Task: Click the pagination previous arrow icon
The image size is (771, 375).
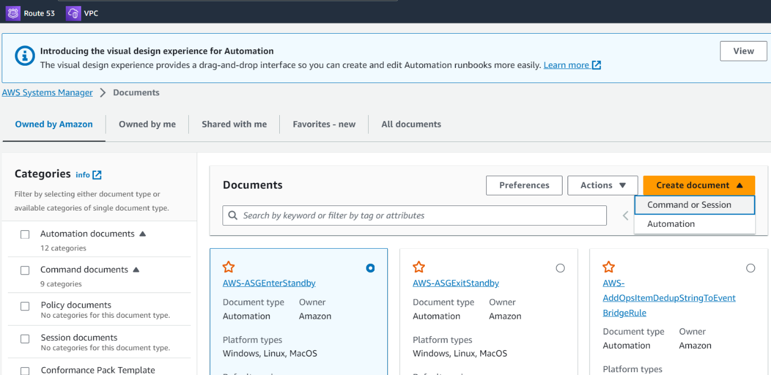Action: pyautogui.click(x=625, y=216)
